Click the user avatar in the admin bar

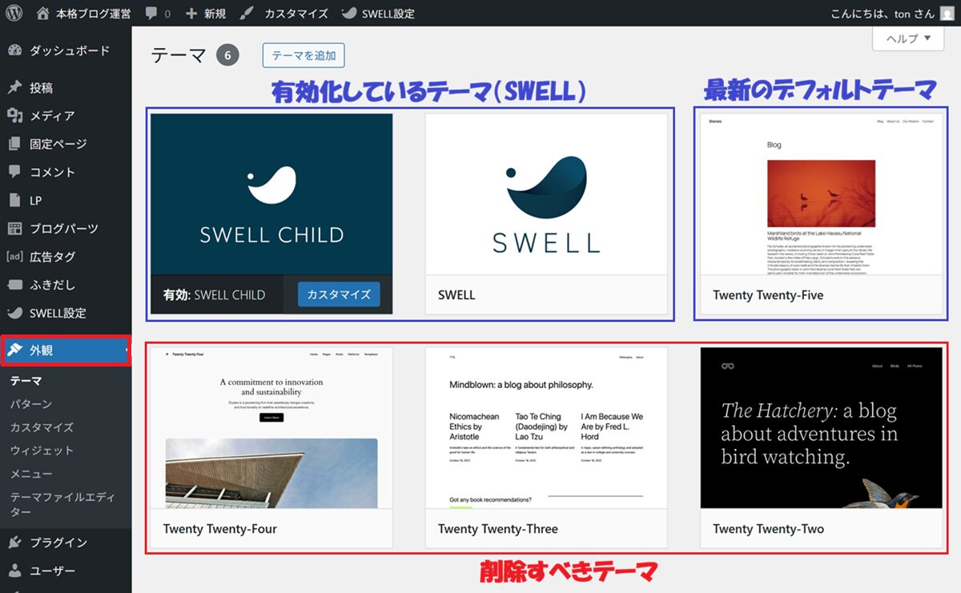[947, 14]
